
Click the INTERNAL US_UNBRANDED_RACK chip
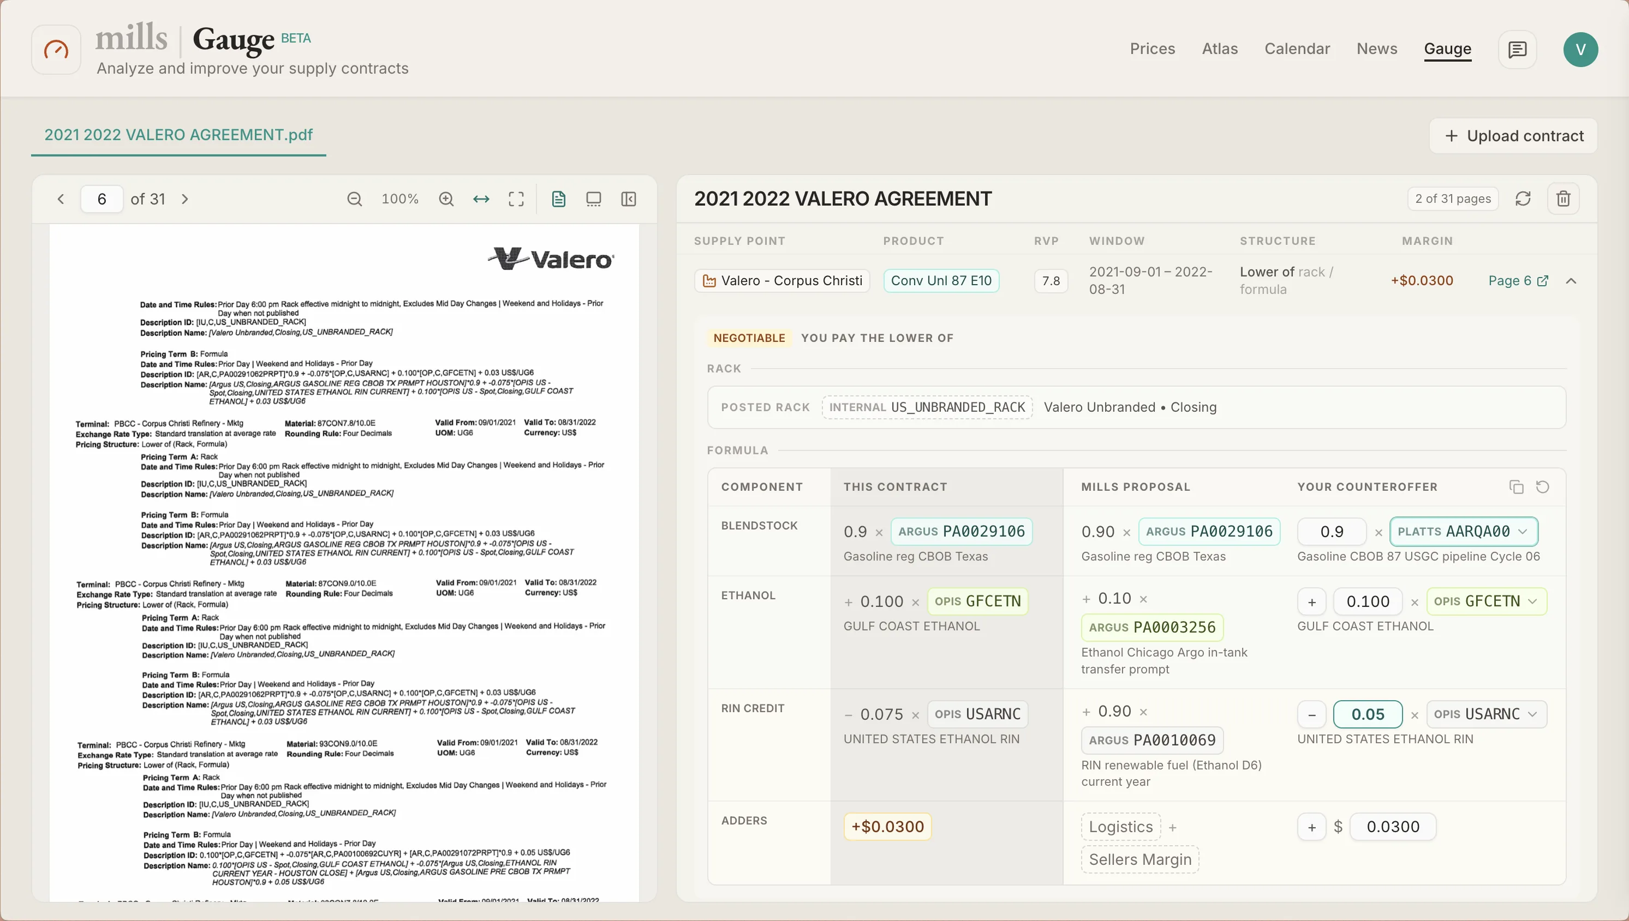[927, 407]
